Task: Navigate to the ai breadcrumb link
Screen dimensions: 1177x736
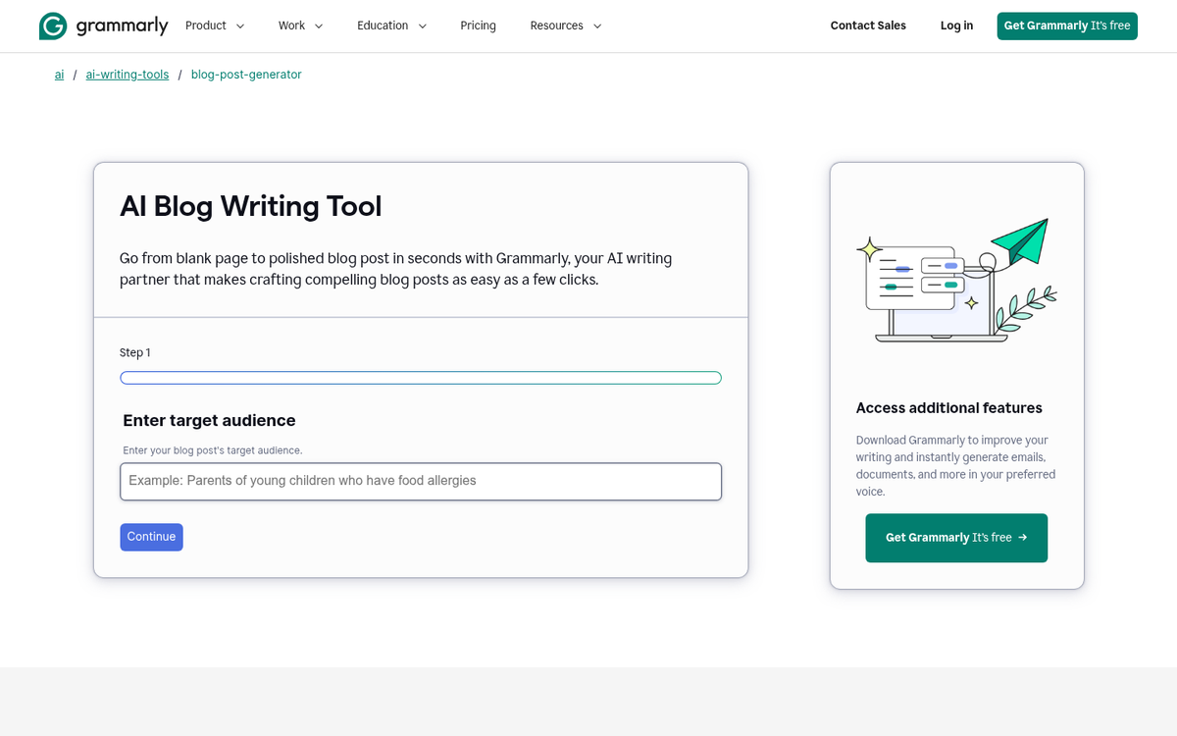Action: [x=59, y=74]
